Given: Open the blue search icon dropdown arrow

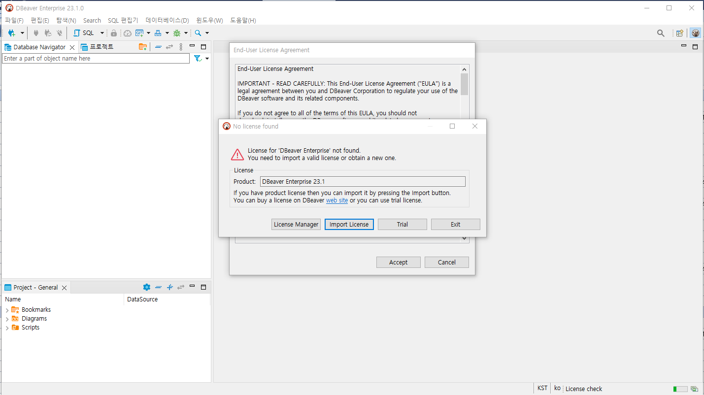Looking at the screenshot, I should click(207, 33).
